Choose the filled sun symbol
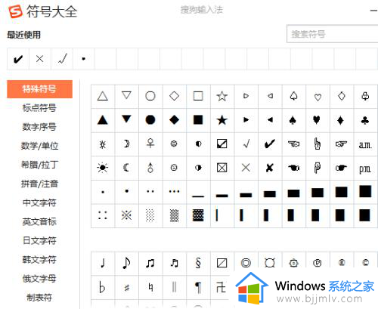The height and width of the screenshot is (309, 378). [x=102, y=168]
